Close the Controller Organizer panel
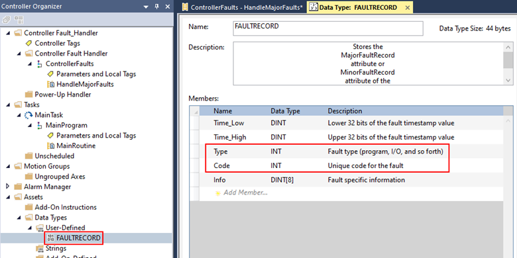 (x=167, y=6)
